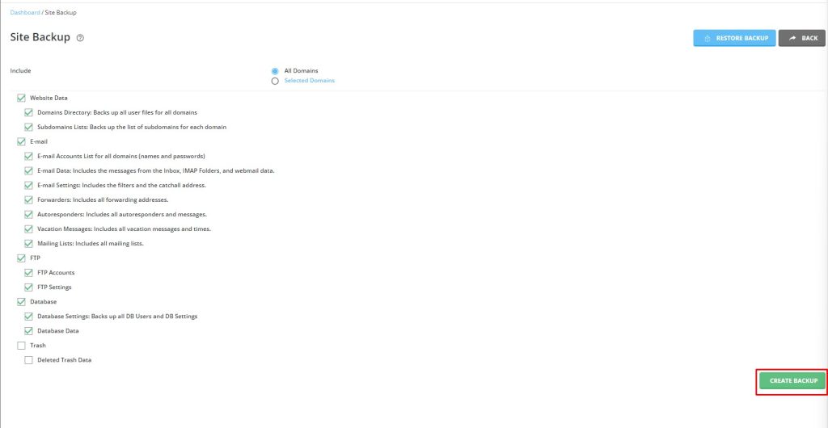The width and height of the screenshot is (828, 428).
Task: Toggle the E-mail Data checkbox
Action: [x=28, y=170]
